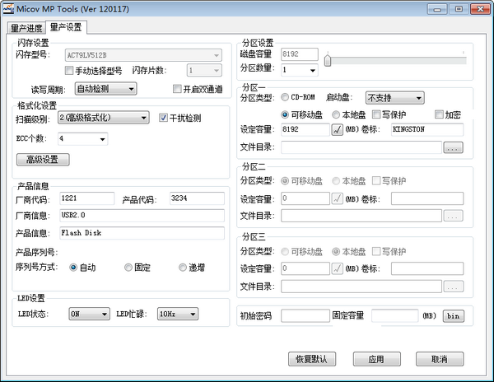Click the 磁盘容量 slider handle
494x382 pixels.
(x=328, y=60)
